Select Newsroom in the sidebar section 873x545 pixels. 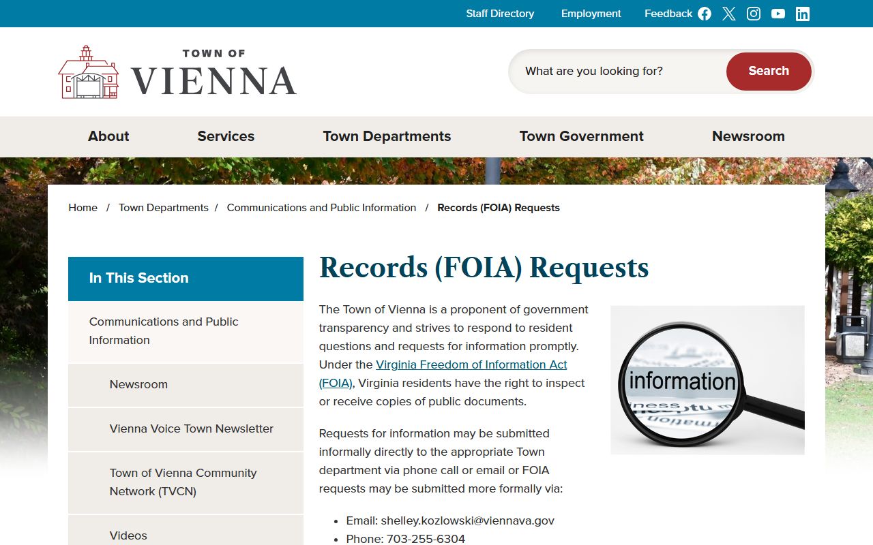(x=186, y=384)
